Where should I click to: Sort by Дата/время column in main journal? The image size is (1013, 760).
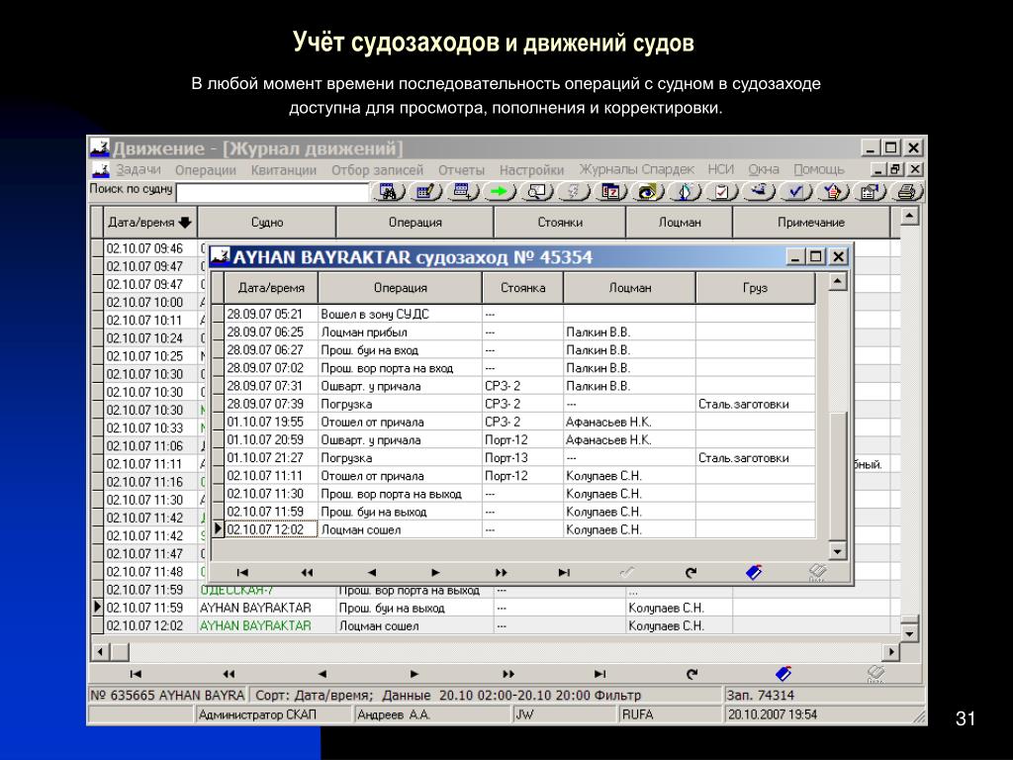point(150,223)
